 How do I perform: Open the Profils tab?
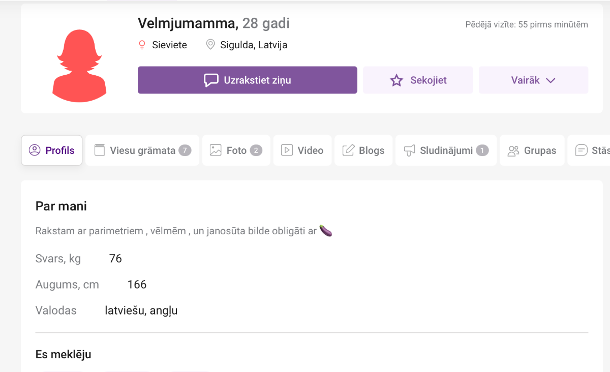52,150
